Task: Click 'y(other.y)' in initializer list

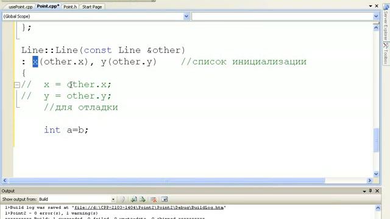Action: pos(129,61)
